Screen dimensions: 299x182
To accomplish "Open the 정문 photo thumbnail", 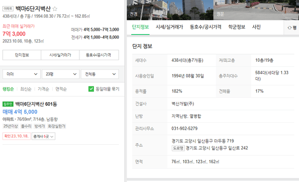I will pyautogui.click(x=256, y=10).
